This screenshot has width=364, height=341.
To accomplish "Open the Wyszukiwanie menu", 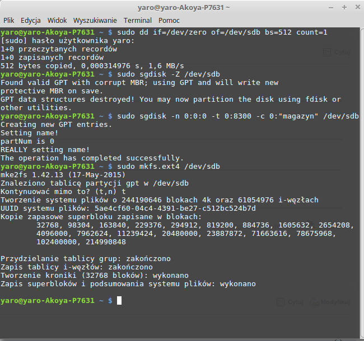I will tap(95, 20).
